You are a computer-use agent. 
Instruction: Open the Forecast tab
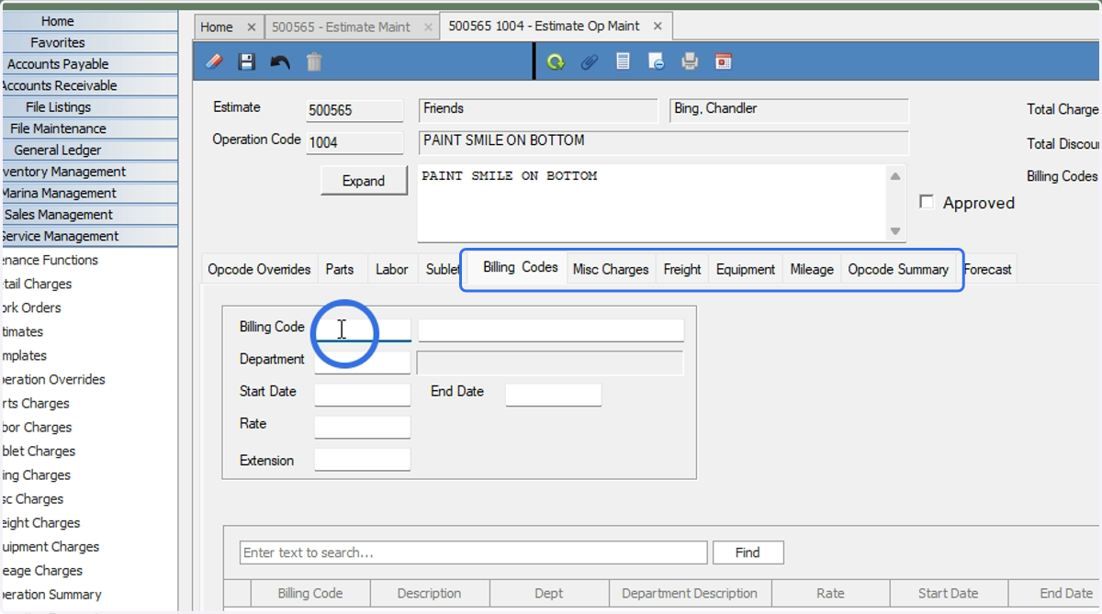click(988, 269)
